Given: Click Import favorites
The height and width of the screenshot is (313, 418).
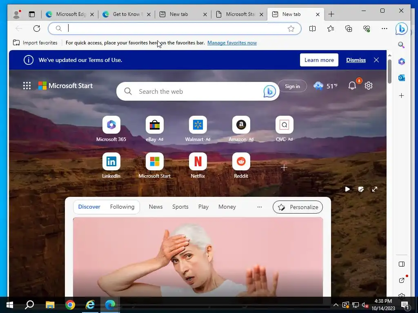Looking at the screenshot, I should tap(35, 43).
